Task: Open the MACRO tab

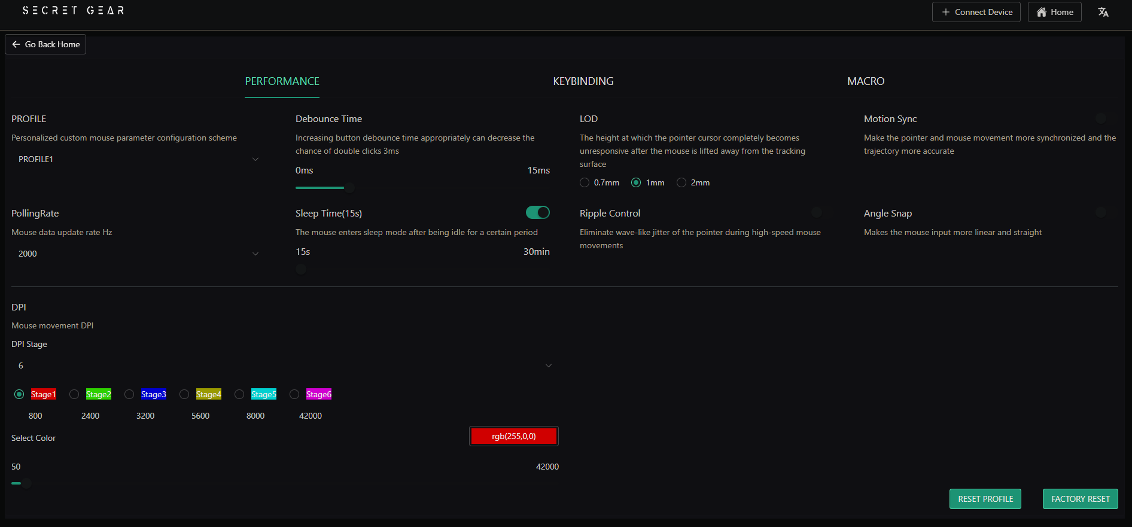Action: (865, 81)
